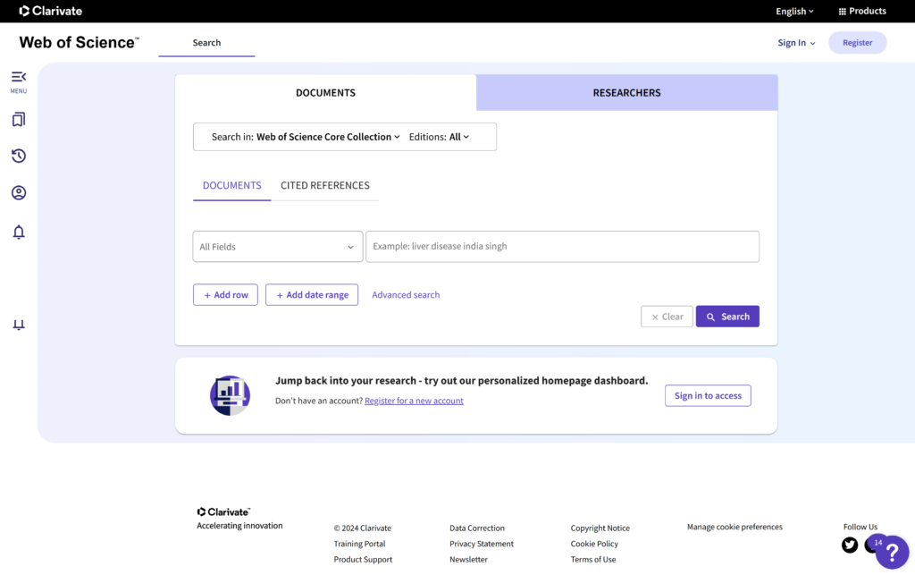Viewport: 915px width, 575px height.
Task: Switch to the Researchers tab
Action: coord(626,93)
